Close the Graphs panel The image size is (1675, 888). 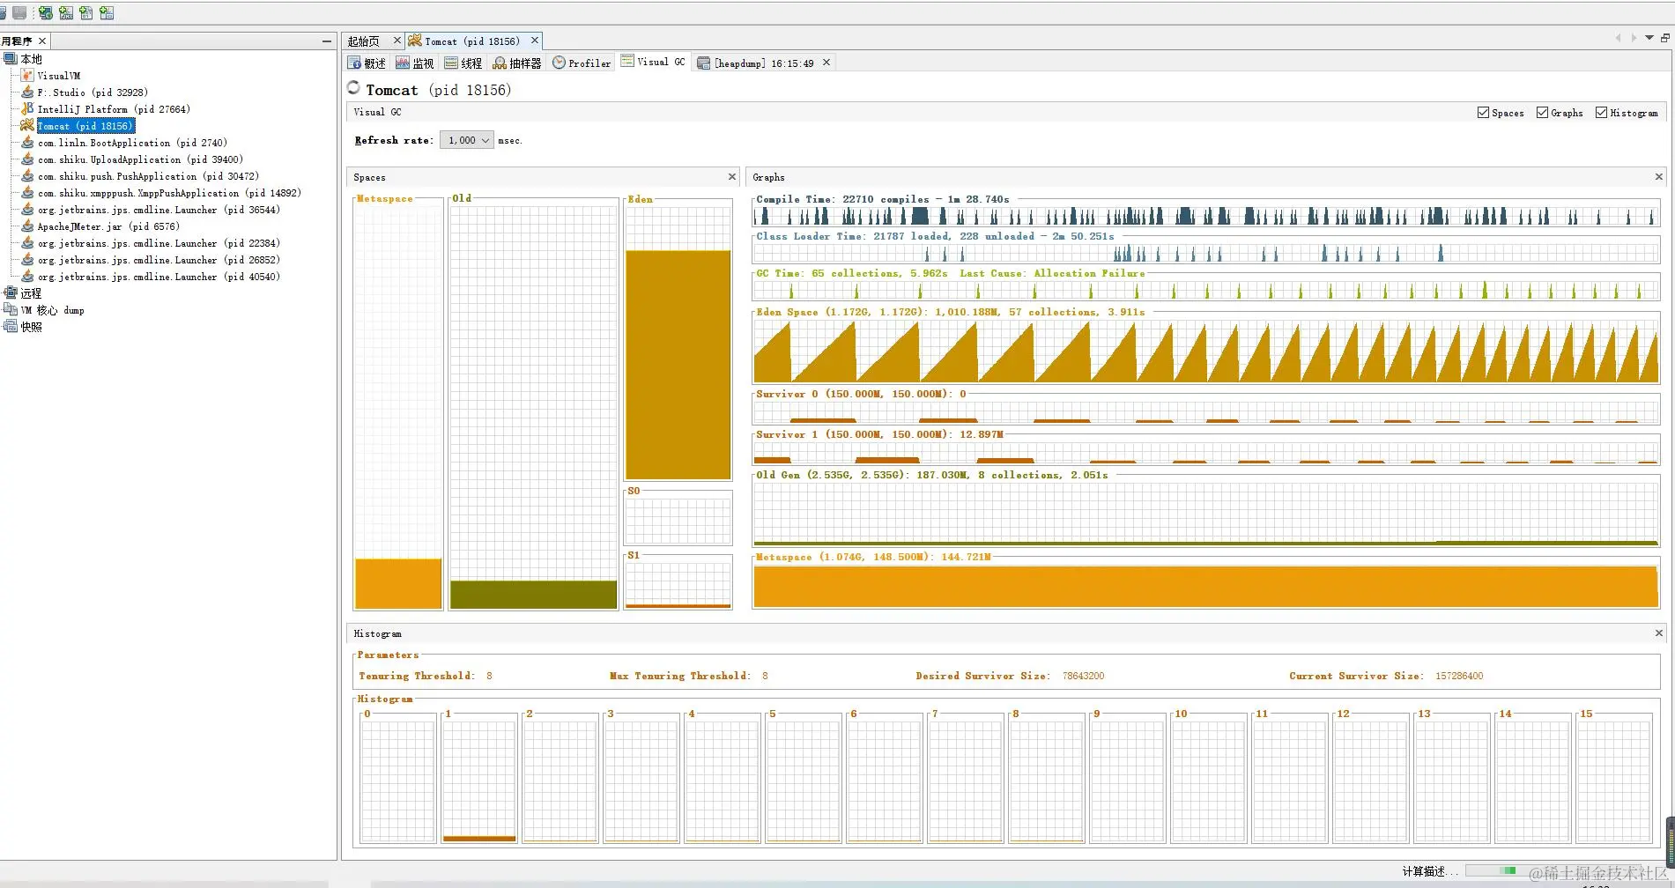(1658, 177)
